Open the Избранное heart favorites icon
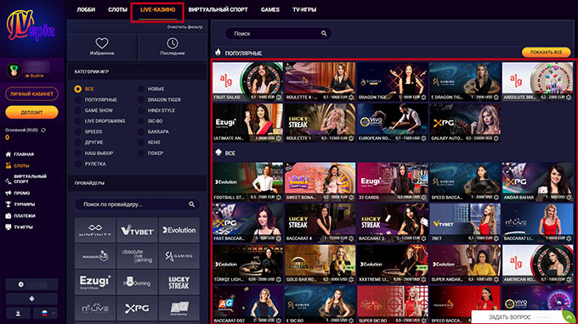 coord(102,43)
